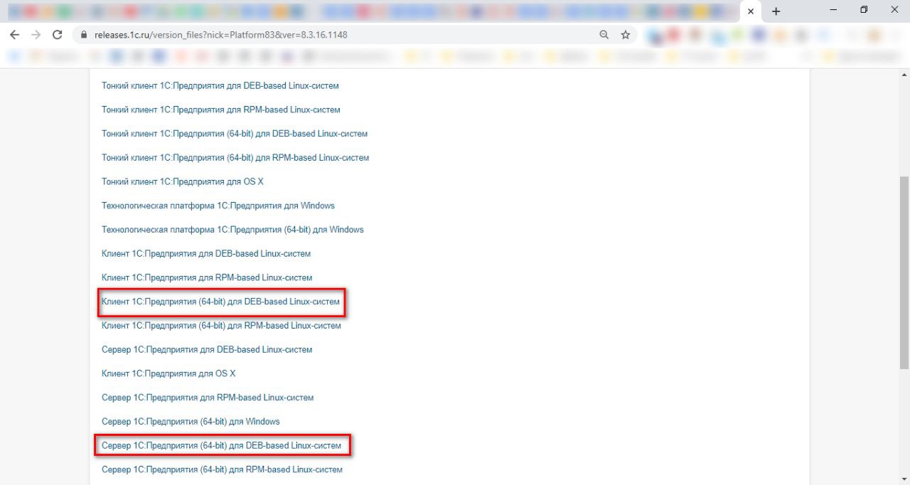
Task: Click the scrollbar up arrow
Action: [x=904, y=74]
